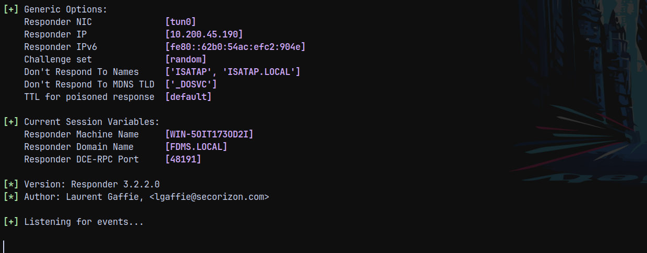Click the tun0 Responder NIC value
This screenshot has height=253, width=647.
coord(181,22)
